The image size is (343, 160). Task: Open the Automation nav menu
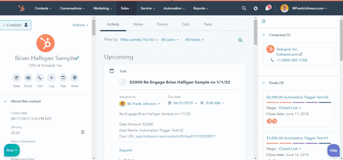(174, 8)
